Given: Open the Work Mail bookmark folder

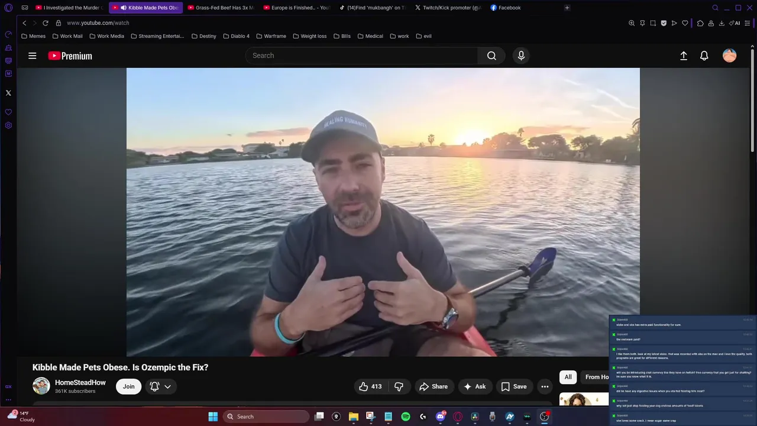Looking at the screenshot, I should (x=67, y=36).
